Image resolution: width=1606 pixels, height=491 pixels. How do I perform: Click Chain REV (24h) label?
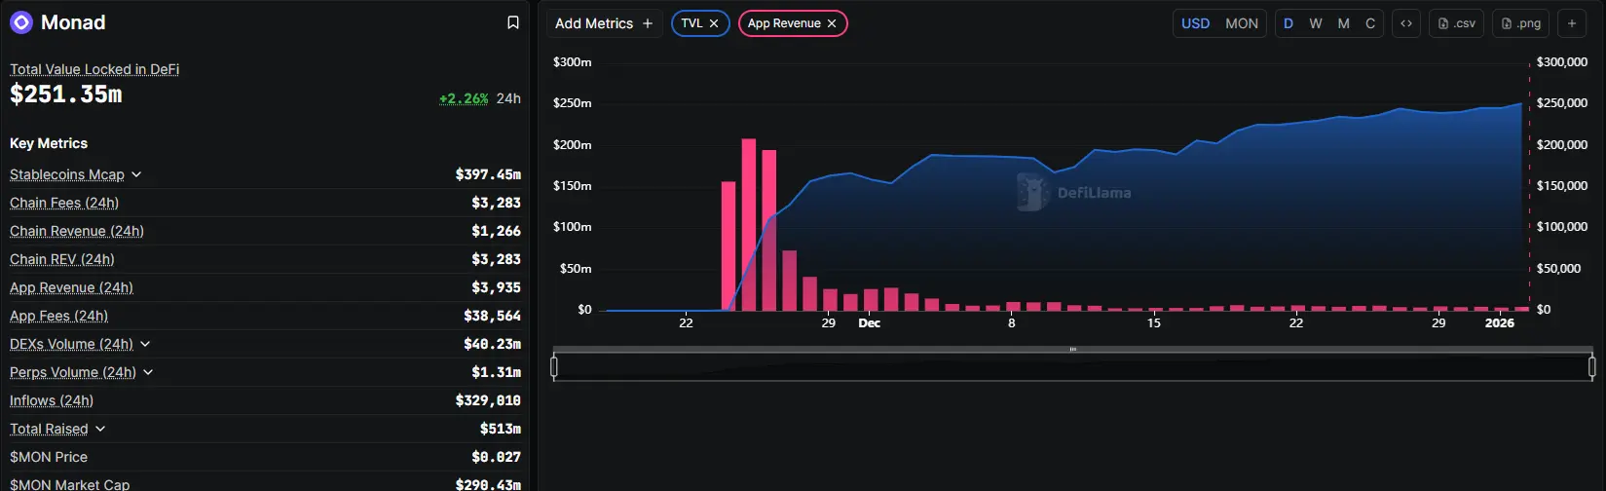pos(62,259)
